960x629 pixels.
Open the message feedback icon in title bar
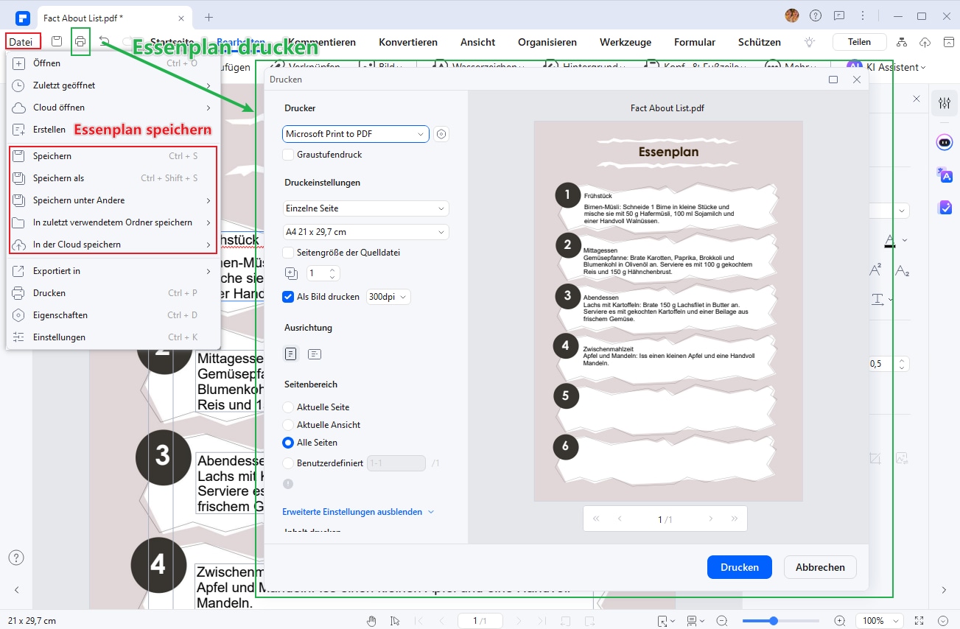[x=839, y=15]
